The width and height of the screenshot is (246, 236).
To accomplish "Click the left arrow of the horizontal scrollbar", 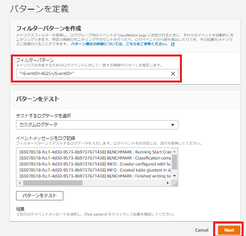I will tap(20, 183).
